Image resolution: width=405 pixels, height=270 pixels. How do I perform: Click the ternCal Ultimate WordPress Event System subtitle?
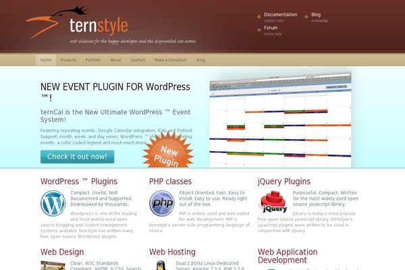[115, 115]
